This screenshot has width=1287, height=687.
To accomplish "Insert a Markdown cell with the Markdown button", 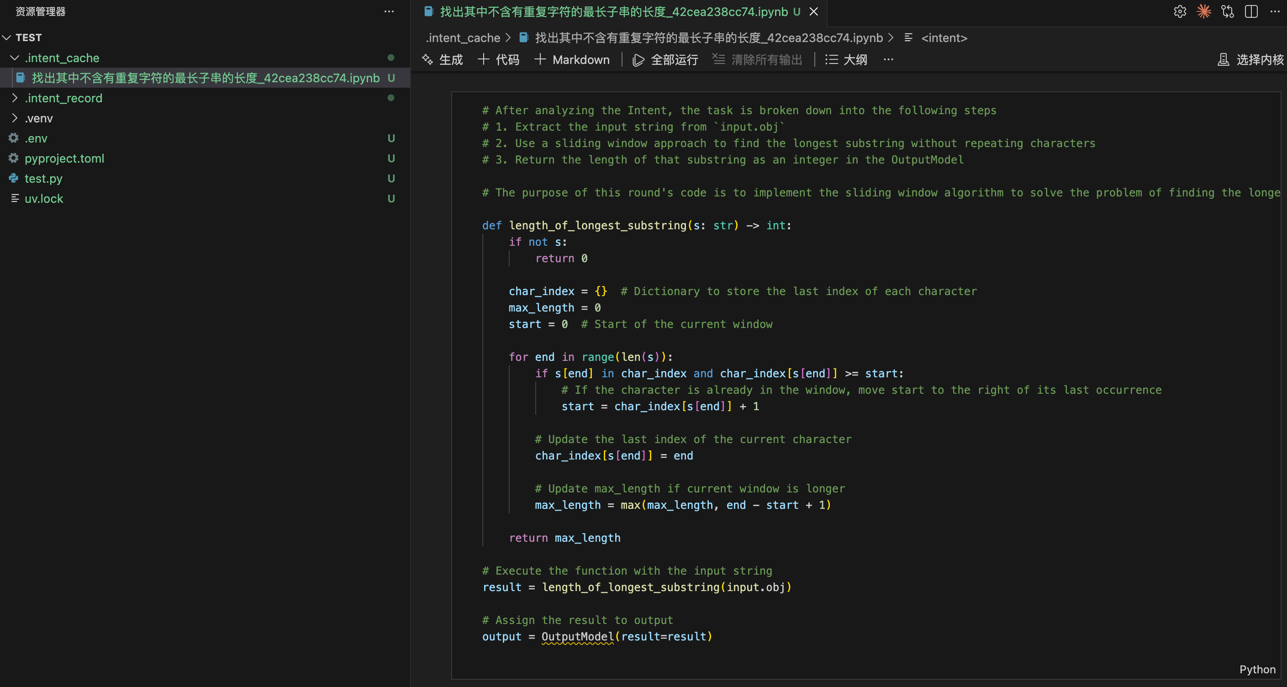I will [572, 59].
